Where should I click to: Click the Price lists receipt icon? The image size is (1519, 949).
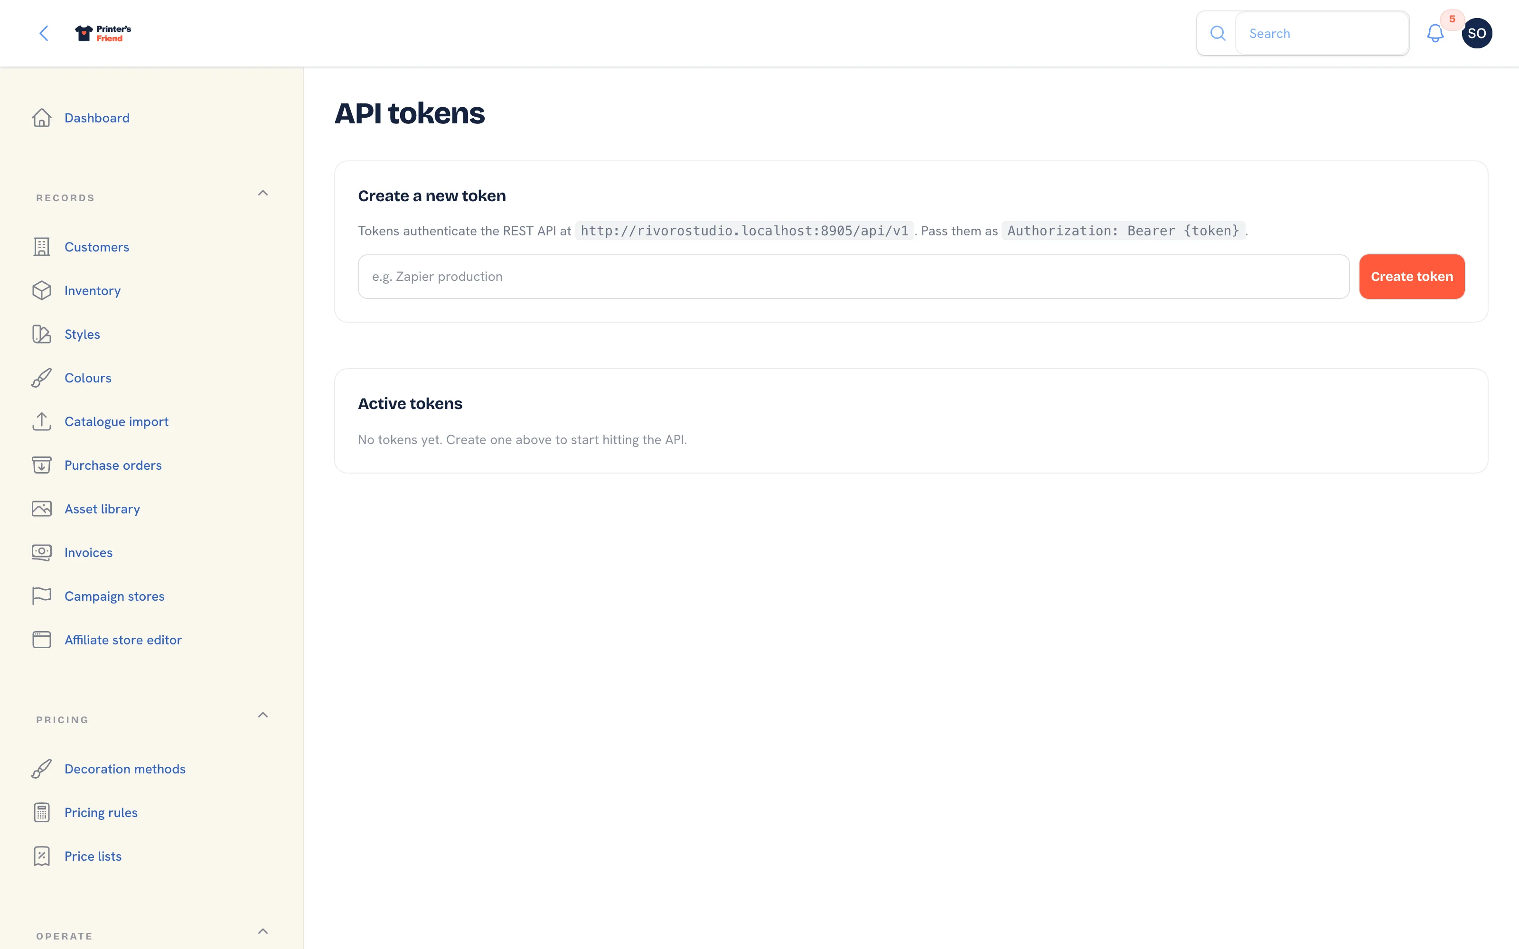point(41,856)
